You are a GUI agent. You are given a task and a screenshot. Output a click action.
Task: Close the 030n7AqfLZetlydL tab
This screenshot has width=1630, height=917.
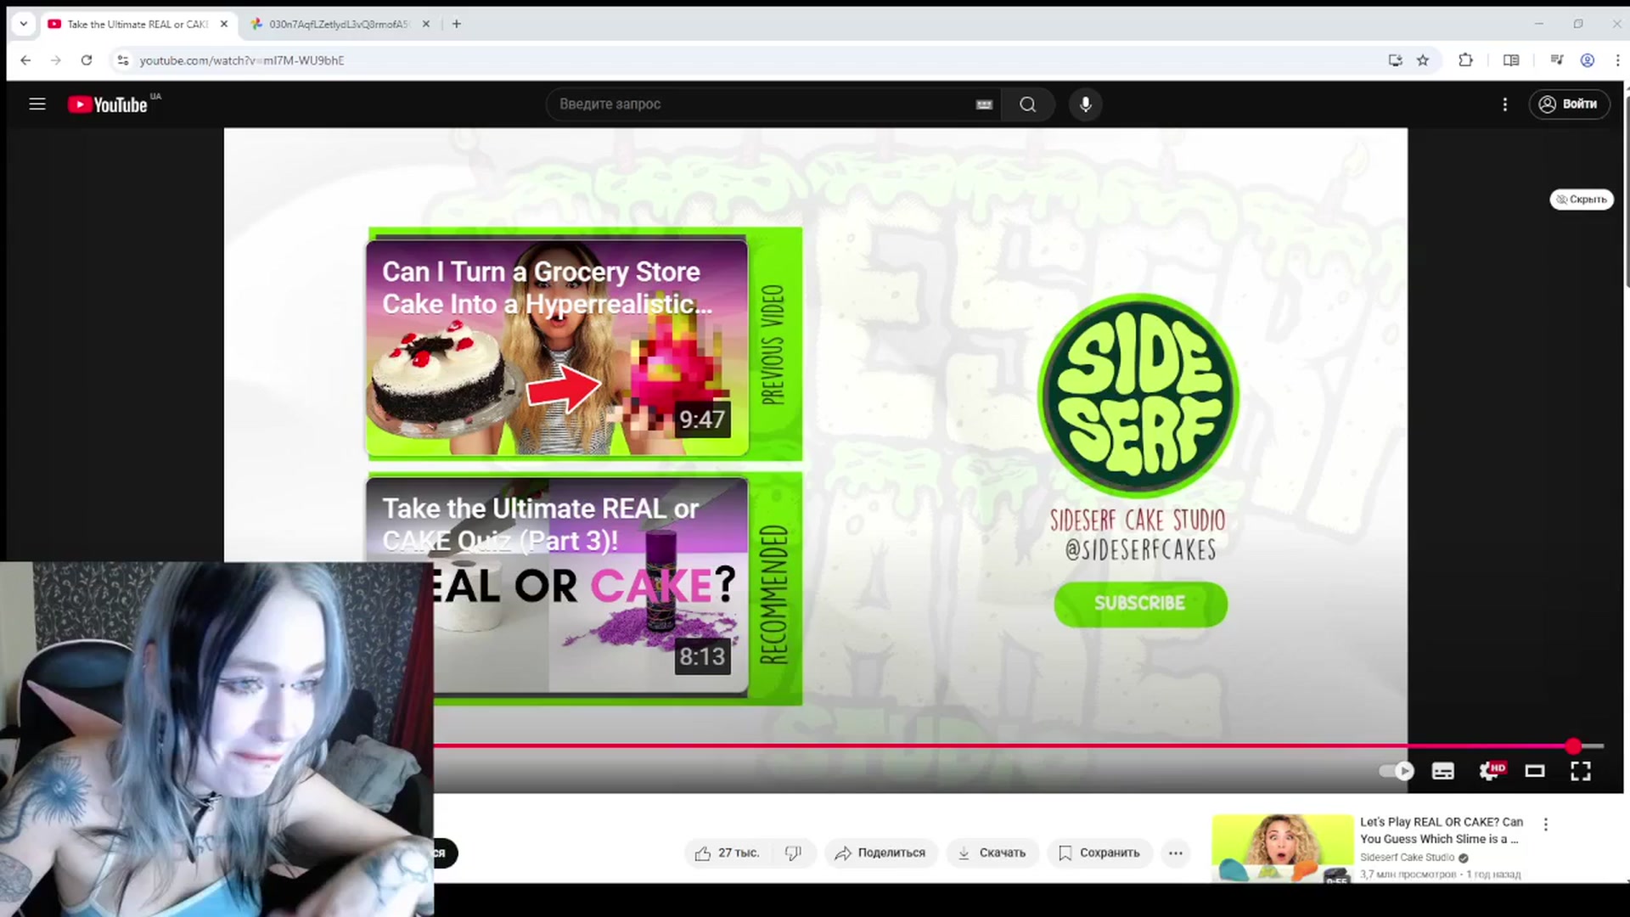(426, 25)
